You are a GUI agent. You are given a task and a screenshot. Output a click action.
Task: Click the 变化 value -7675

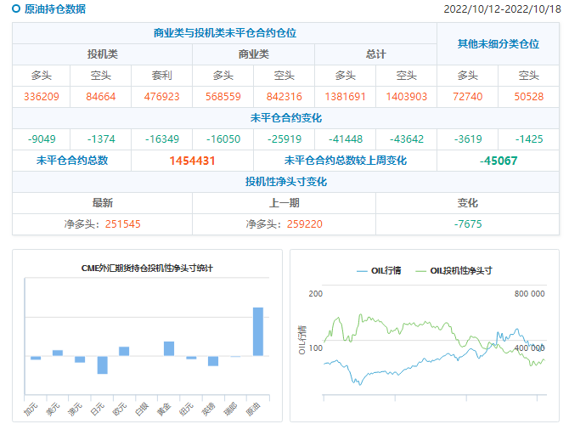(x=467, y=223)
